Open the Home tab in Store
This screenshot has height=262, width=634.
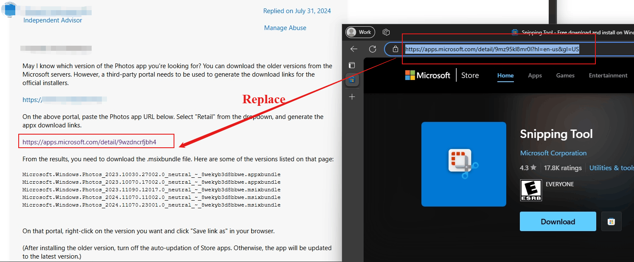click(505, 75)
